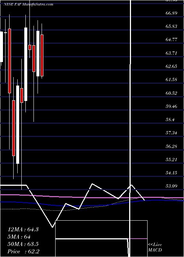Click the 66.89 price axis label
184x257 pixels.
pyautogui.click(x=171, y=13)
